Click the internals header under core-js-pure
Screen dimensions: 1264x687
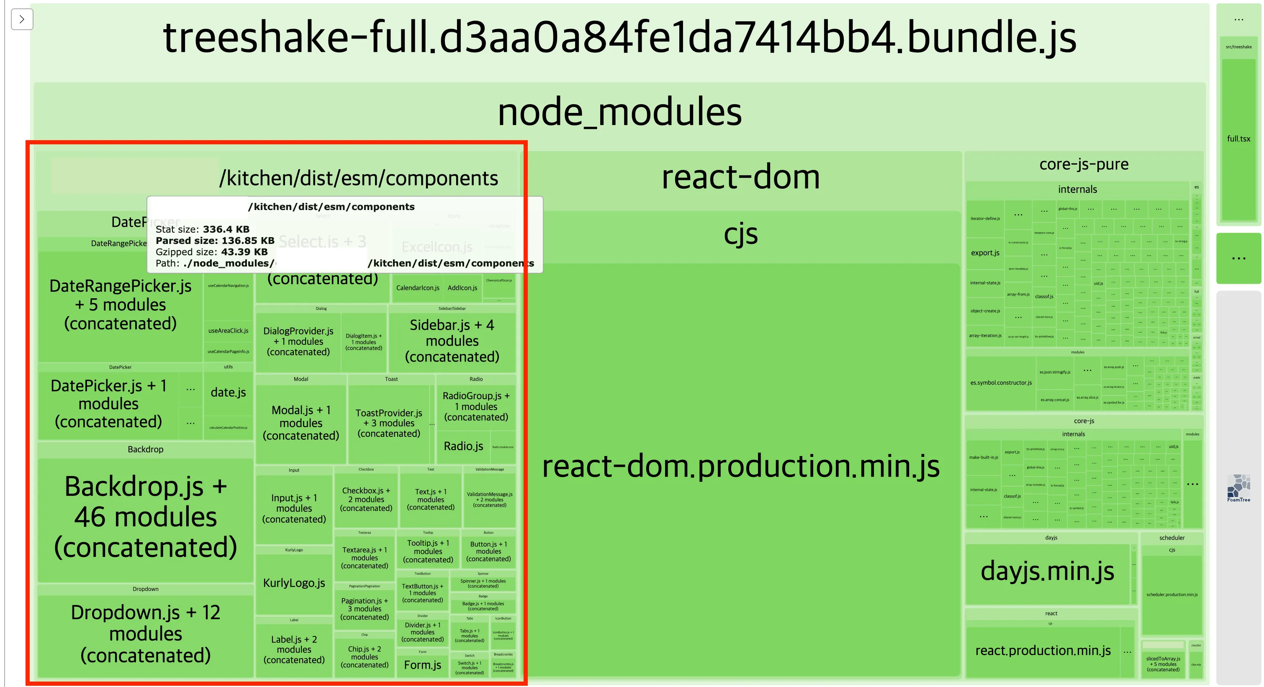point(1078,189)
